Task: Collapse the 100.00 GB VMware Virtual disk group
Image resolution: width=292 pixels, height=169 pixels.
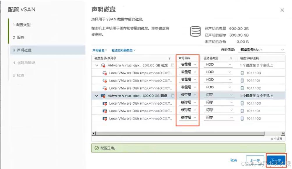Action: click(x=96, y=96)
